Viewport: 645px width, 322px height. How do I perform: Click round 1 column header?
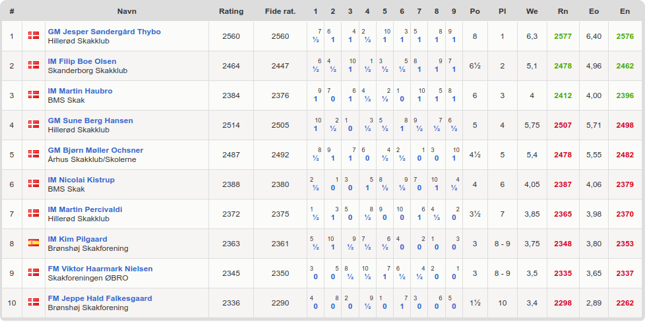click(315, 11)
